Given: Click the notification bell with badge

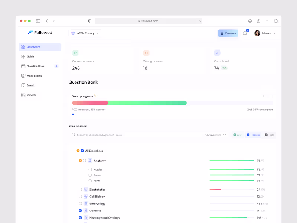Looking at the screenshot, I should click(245, 33).
